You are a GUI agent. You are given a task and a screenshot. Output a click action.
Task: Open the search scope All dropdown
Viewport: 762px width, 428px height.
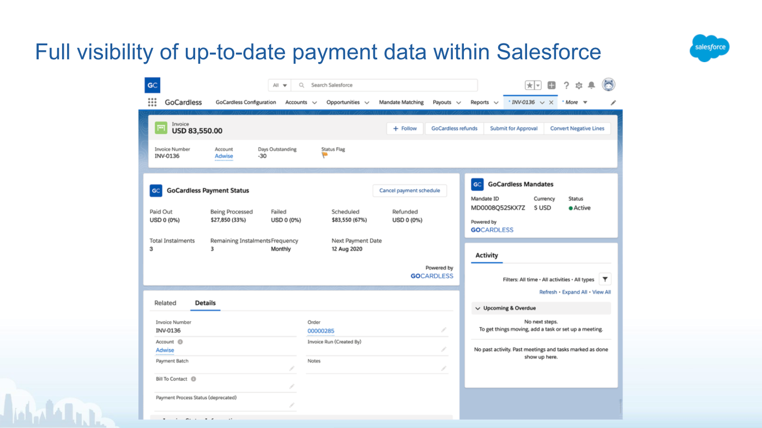pyautogui.click(x=280, y=85)
